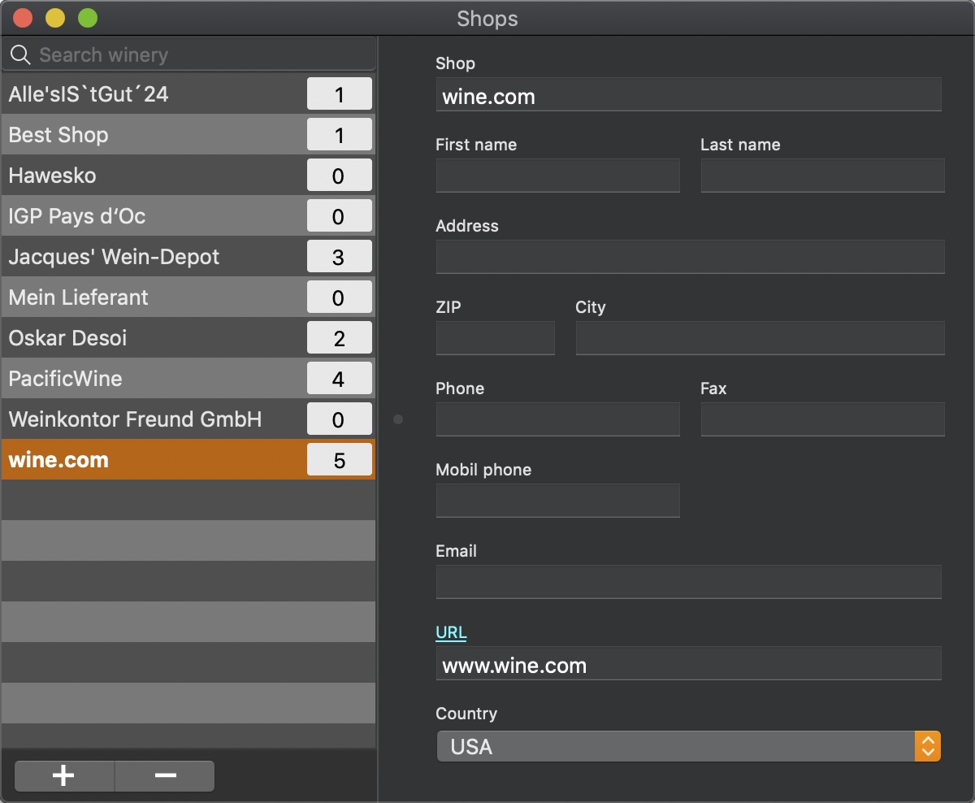
Task: Click count badge 0 for IGP Pays d'Oc
Action: [x=340, y=216]
